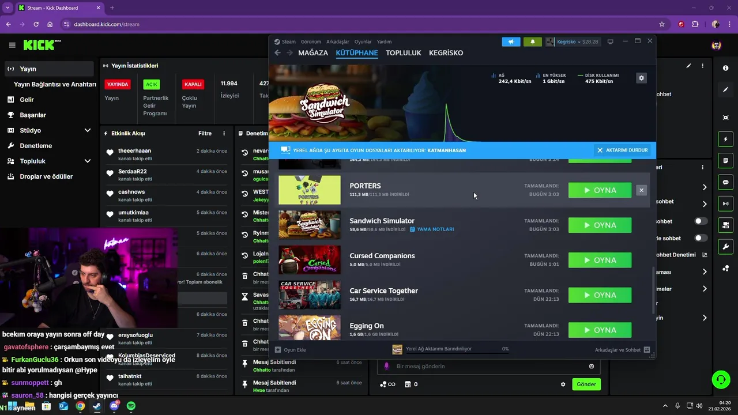Bookmark this page with star icon
The image size is (738, 415).
click(x=662, y=24)
